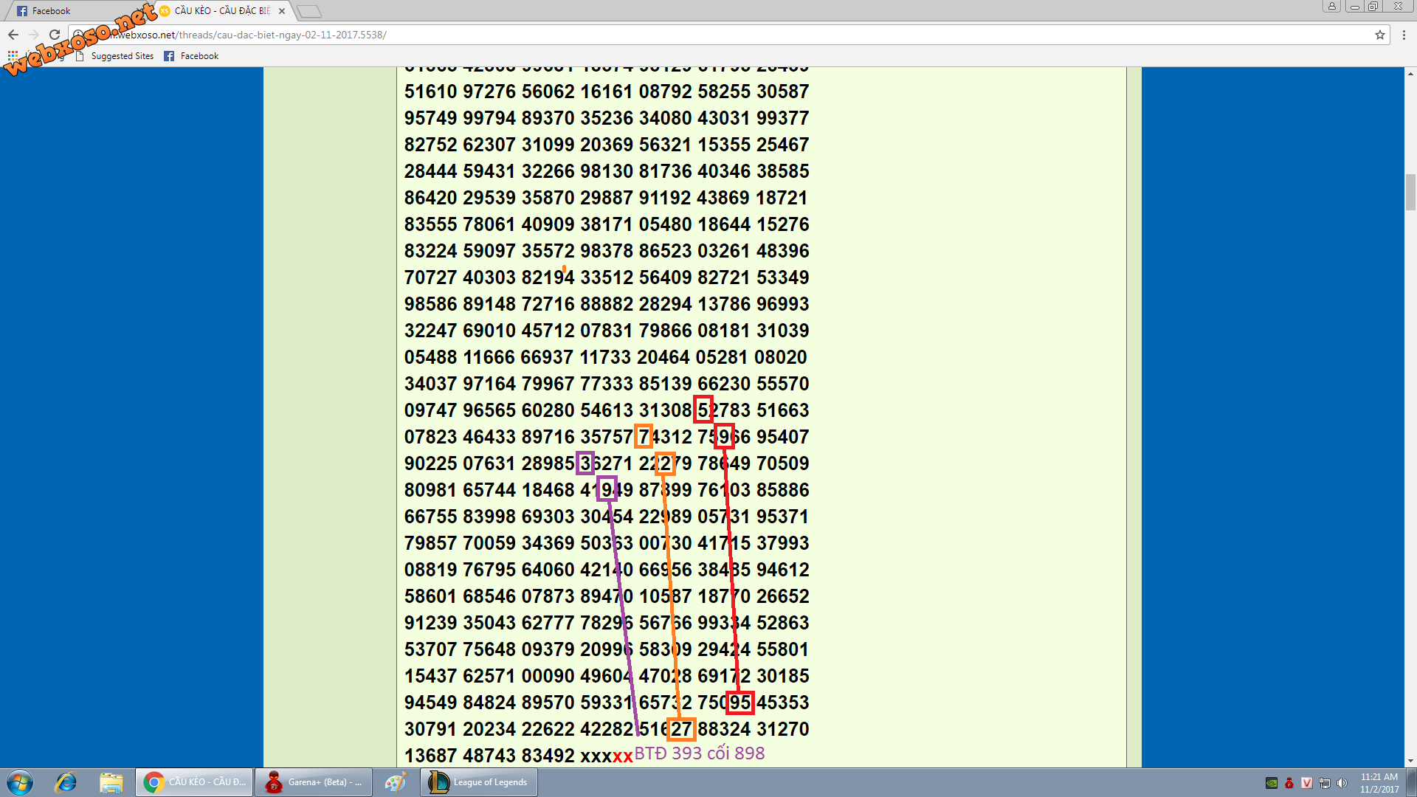Click the back navigation arrow button

point(12,34)
